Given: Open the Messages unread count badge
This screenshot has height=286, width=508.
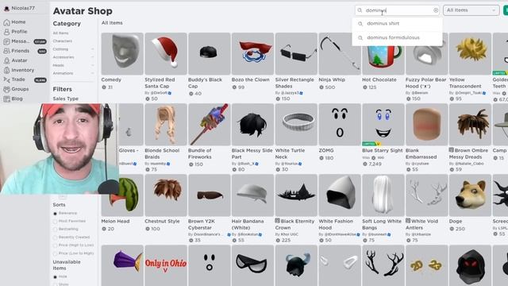Looking at the screenshot, I should click(40, 41).
